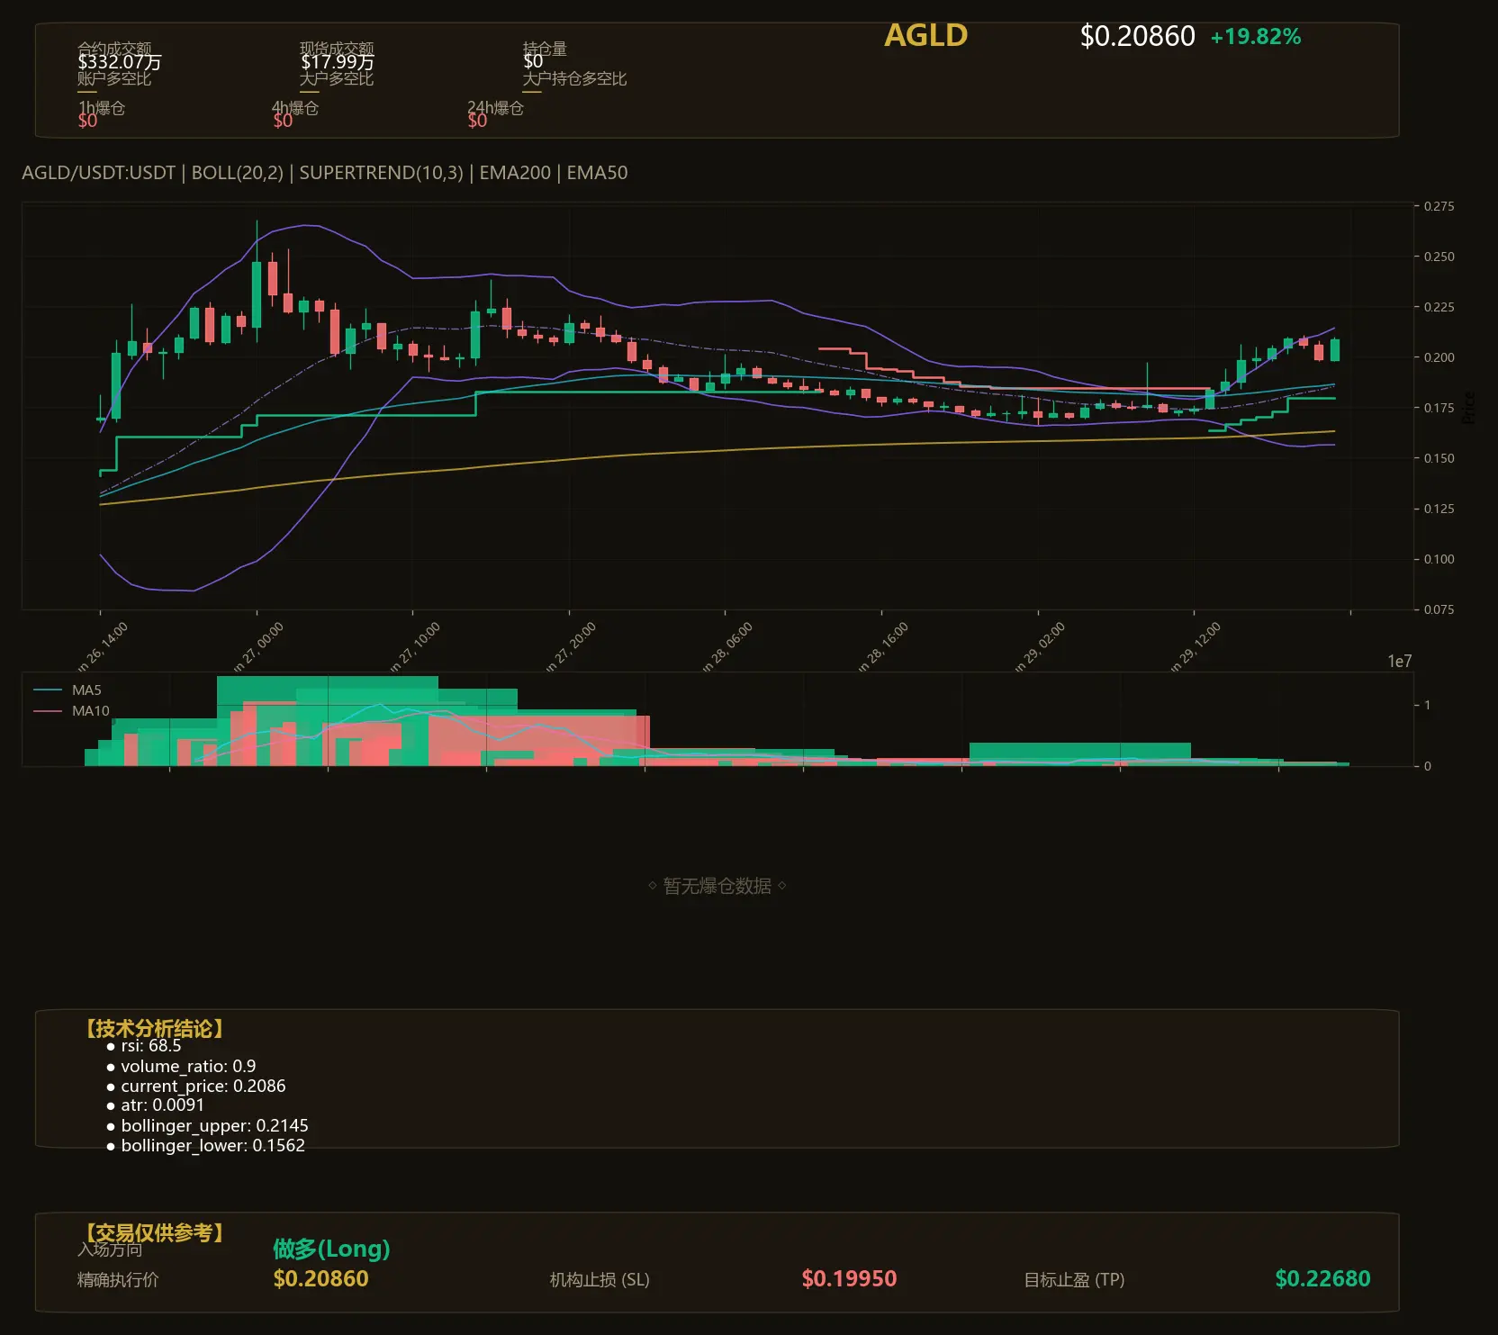The image size is (1498, 1335).
Task: Click the 目标止盈 (TP) label
Action: click(1074, 1280)
